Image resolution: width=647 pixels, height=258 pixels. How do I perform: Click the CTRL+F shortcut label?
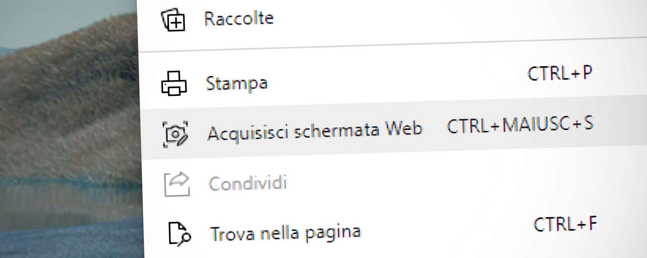tap(565, 225)
